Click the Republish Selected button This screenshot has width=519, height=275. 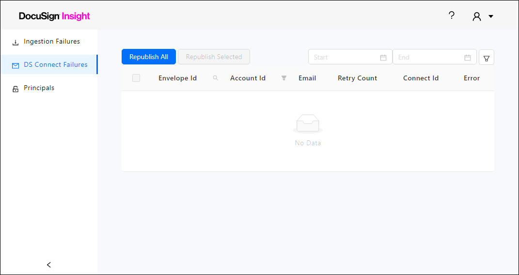click(214, 57)
